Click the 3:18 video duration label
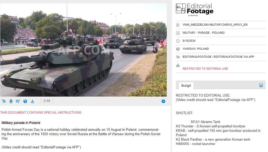The height and width of the screenshot is (152, 268). (47, 101)
